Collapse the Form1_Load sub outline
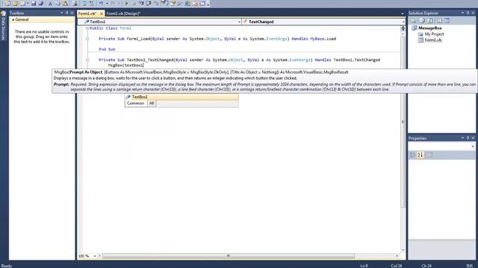Screen dimensions: 478x268 (x=87, y=39)
